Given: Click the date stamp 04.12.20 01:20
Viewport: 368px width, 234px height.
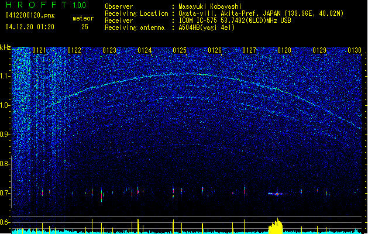Looking at the screenshot, I should (x=30, y=27).
